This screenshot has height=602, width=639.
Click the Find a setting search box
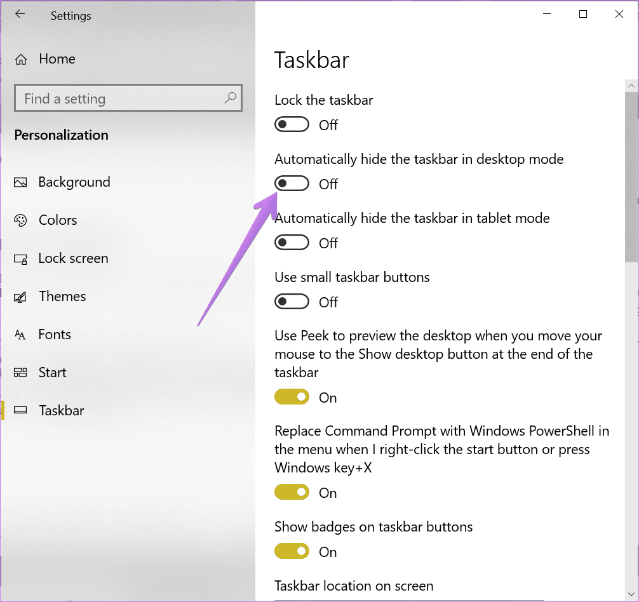(128, 98)
